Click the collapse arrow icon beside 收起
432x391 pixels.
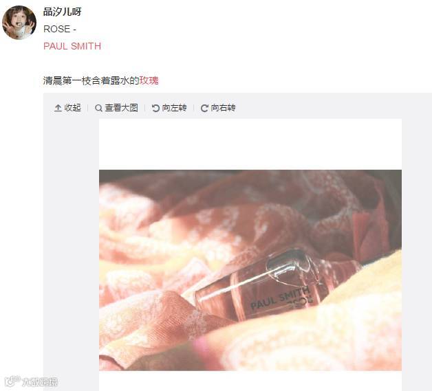pos(58,108)
